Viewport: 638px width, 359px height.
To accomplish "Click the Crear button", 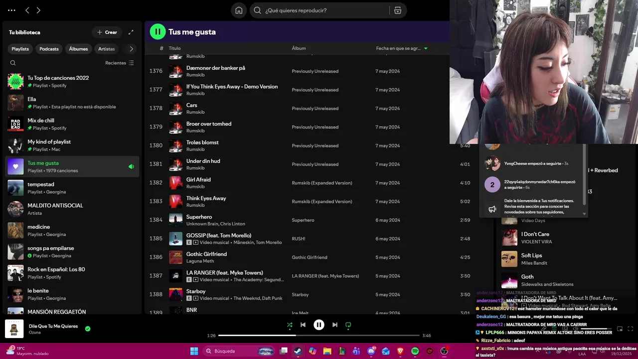I will click(107, 32).
